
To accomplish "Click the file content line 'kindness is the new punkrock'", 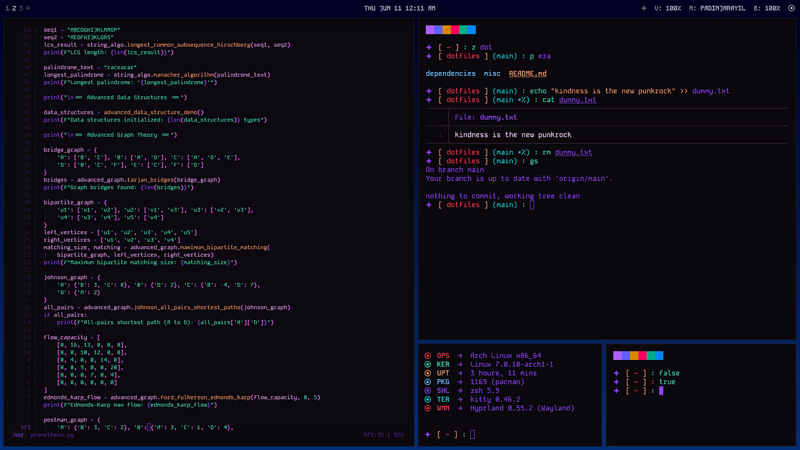I will (513, 135).
